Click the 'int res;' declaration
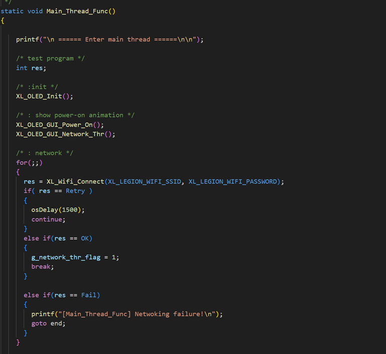This screenshot has height=354, width=386. tap(31, 68)
